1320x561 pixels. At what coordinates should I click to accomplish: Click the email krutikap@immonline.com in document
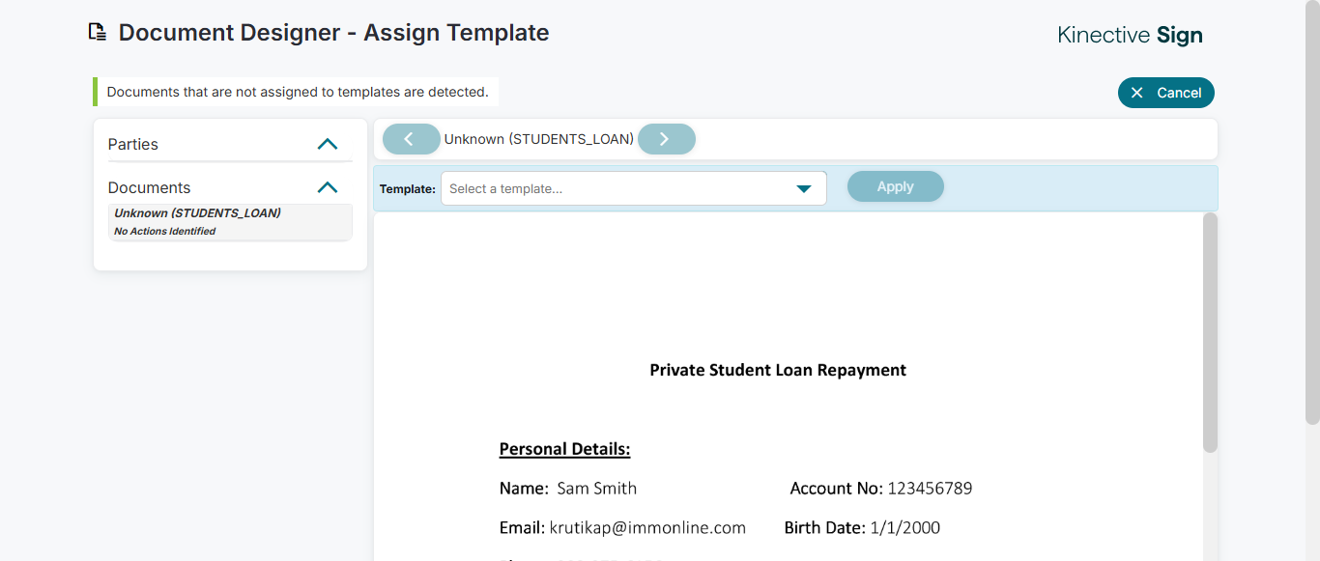tap(647, 527)
